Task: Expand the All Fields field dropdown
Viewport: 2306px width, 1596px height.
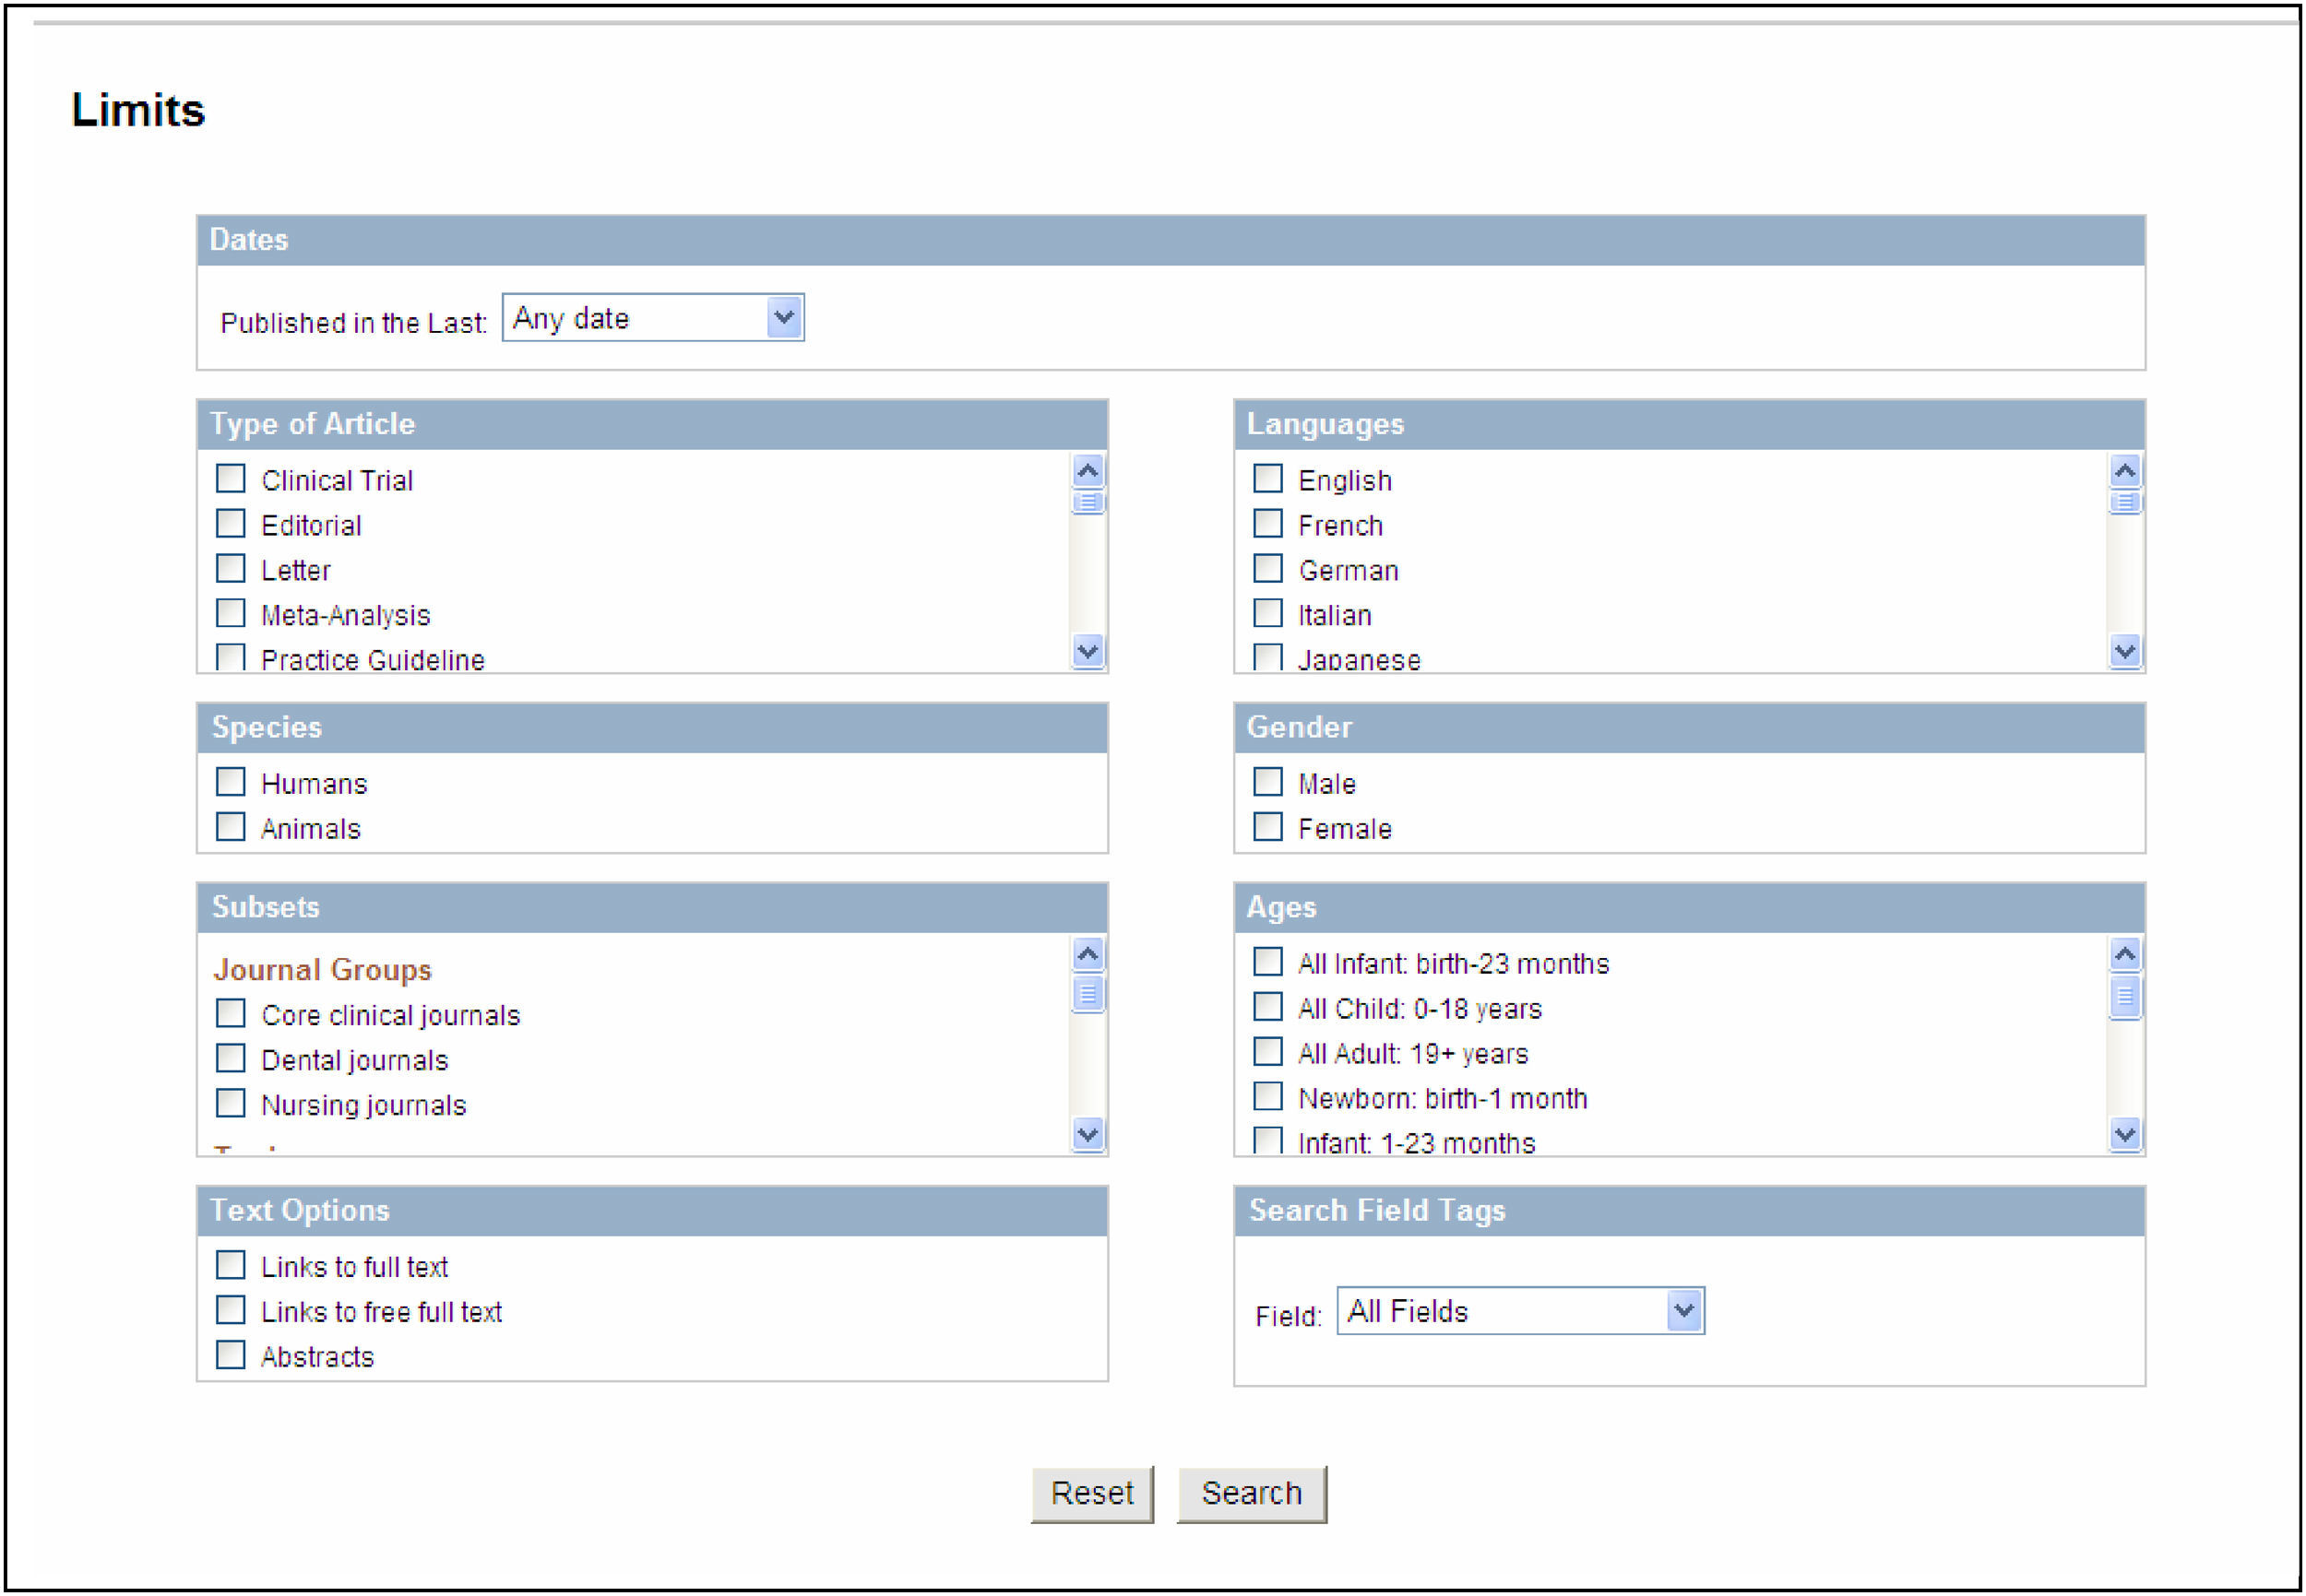Action: [1683, 1311]
